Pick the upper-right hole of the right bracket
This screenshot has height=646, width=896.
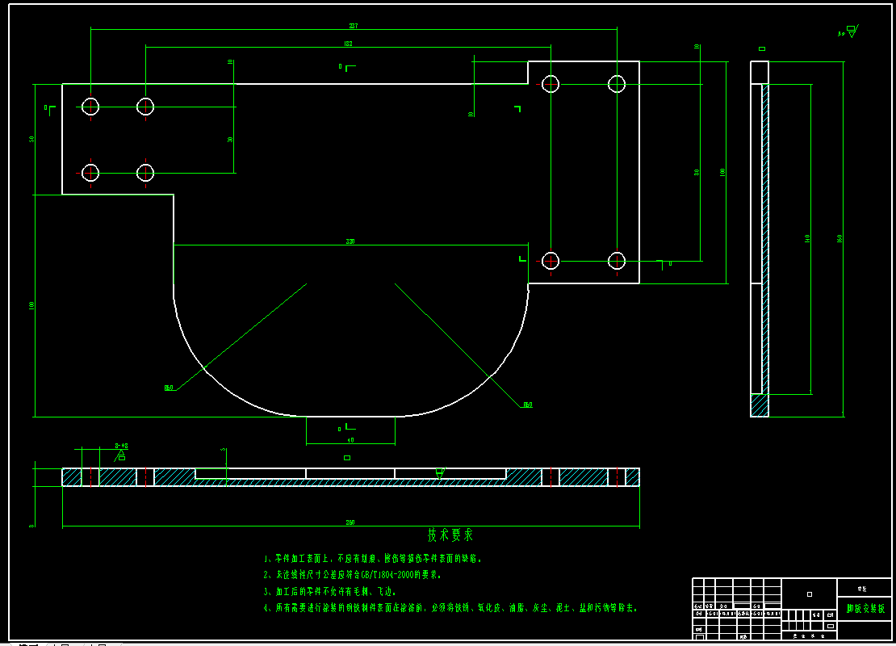[617, 84]
